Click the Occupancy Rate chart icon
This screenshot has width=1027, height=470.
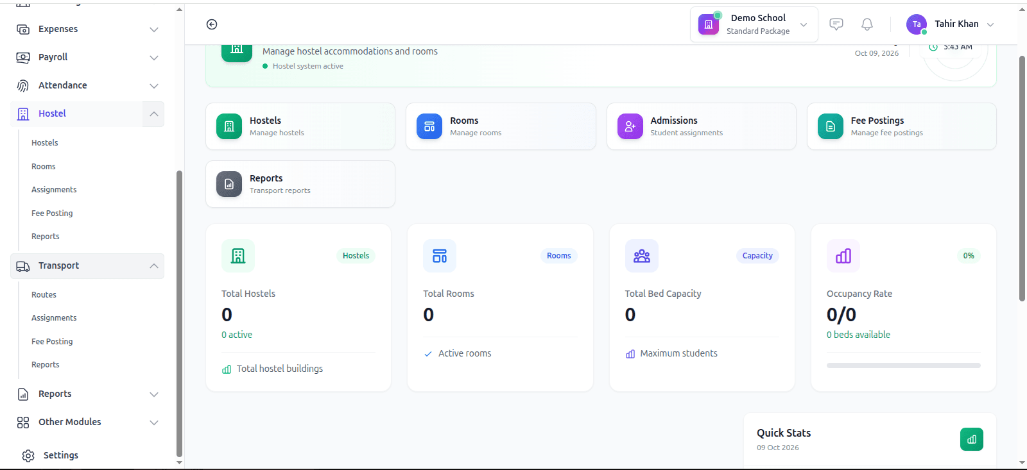coord(843,256)
